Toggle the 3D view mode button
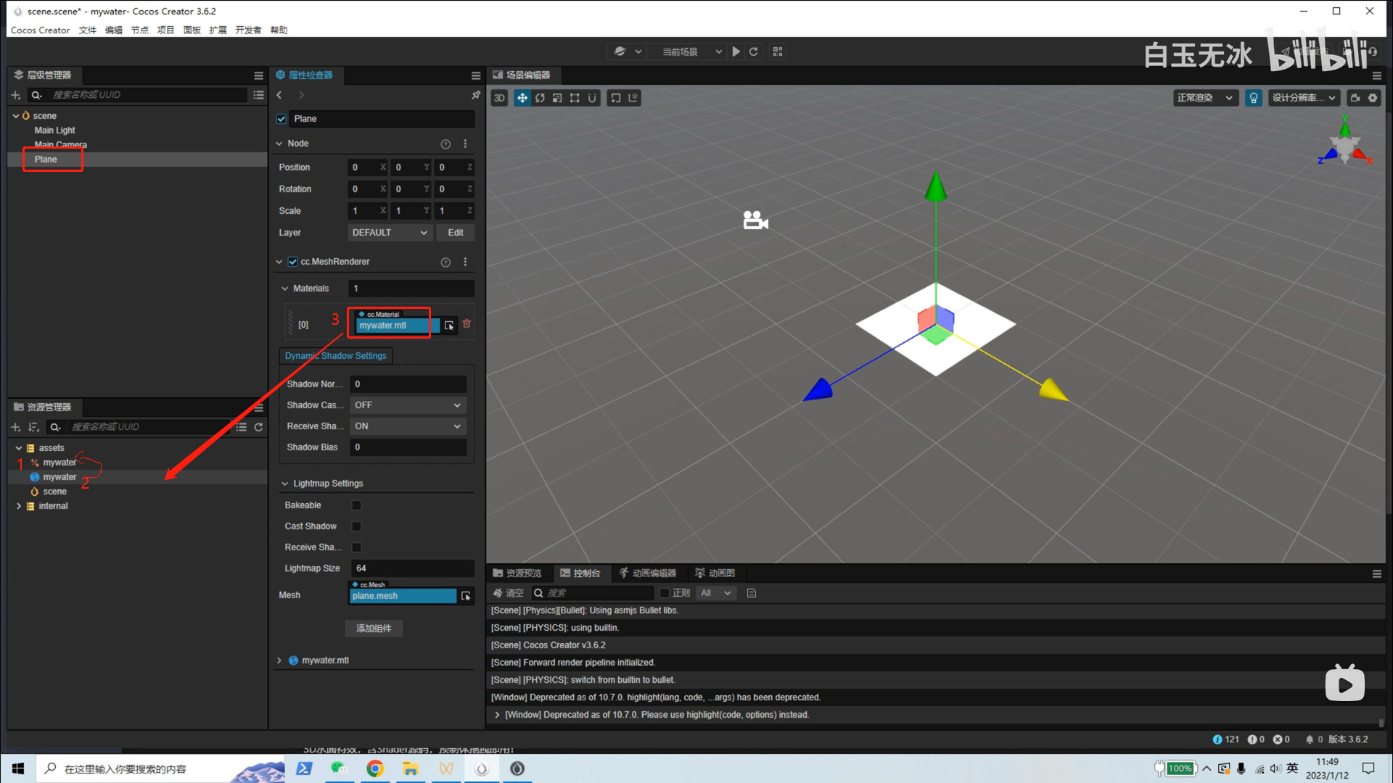Image resolution: width=1393 pixels, height=783 pixels. [499, 98]
